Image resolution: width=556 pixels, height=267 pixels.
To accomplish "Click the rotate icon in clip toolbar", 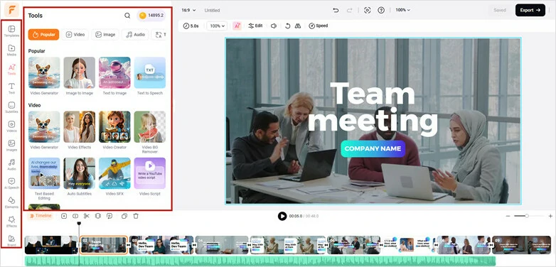I will (288, 26).
